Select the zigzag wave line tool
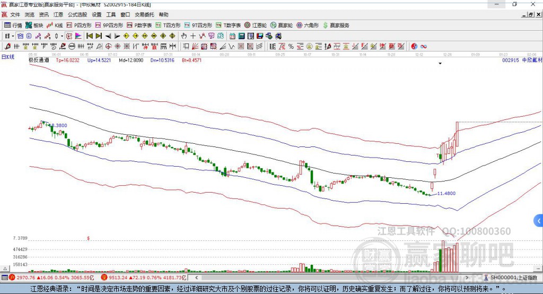 (x=232, y=47)
